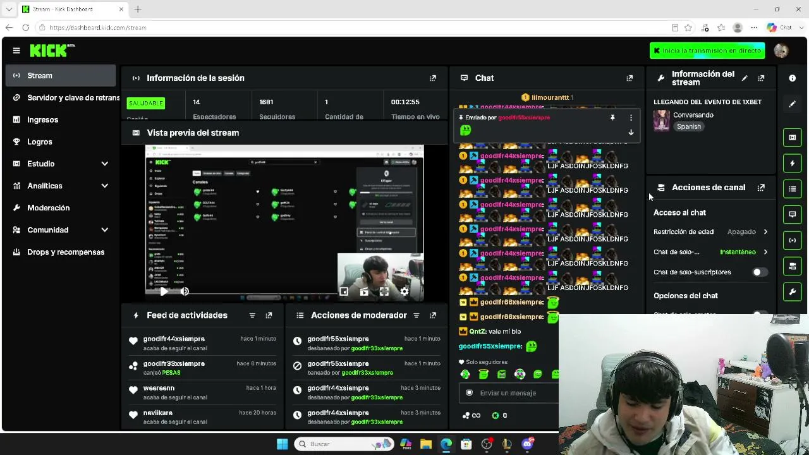Open a new browser tab

tap(138, 9)
